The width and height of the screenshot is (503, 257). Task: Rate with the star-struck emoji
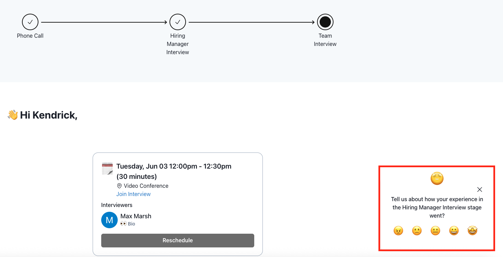[x=472, y=231]
